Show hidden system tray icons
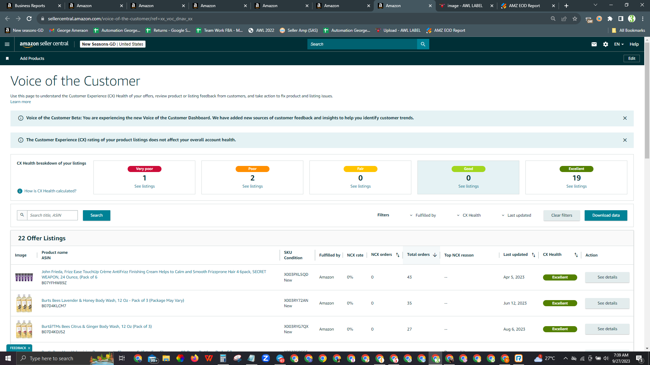This screenshot has width=650, height=365. [565, 358]
